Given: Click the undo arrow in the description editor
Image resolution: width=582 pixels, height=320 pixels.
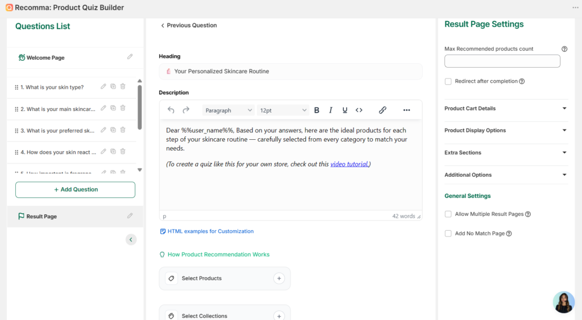Looking at the screenshot, I should coord(171,110).
